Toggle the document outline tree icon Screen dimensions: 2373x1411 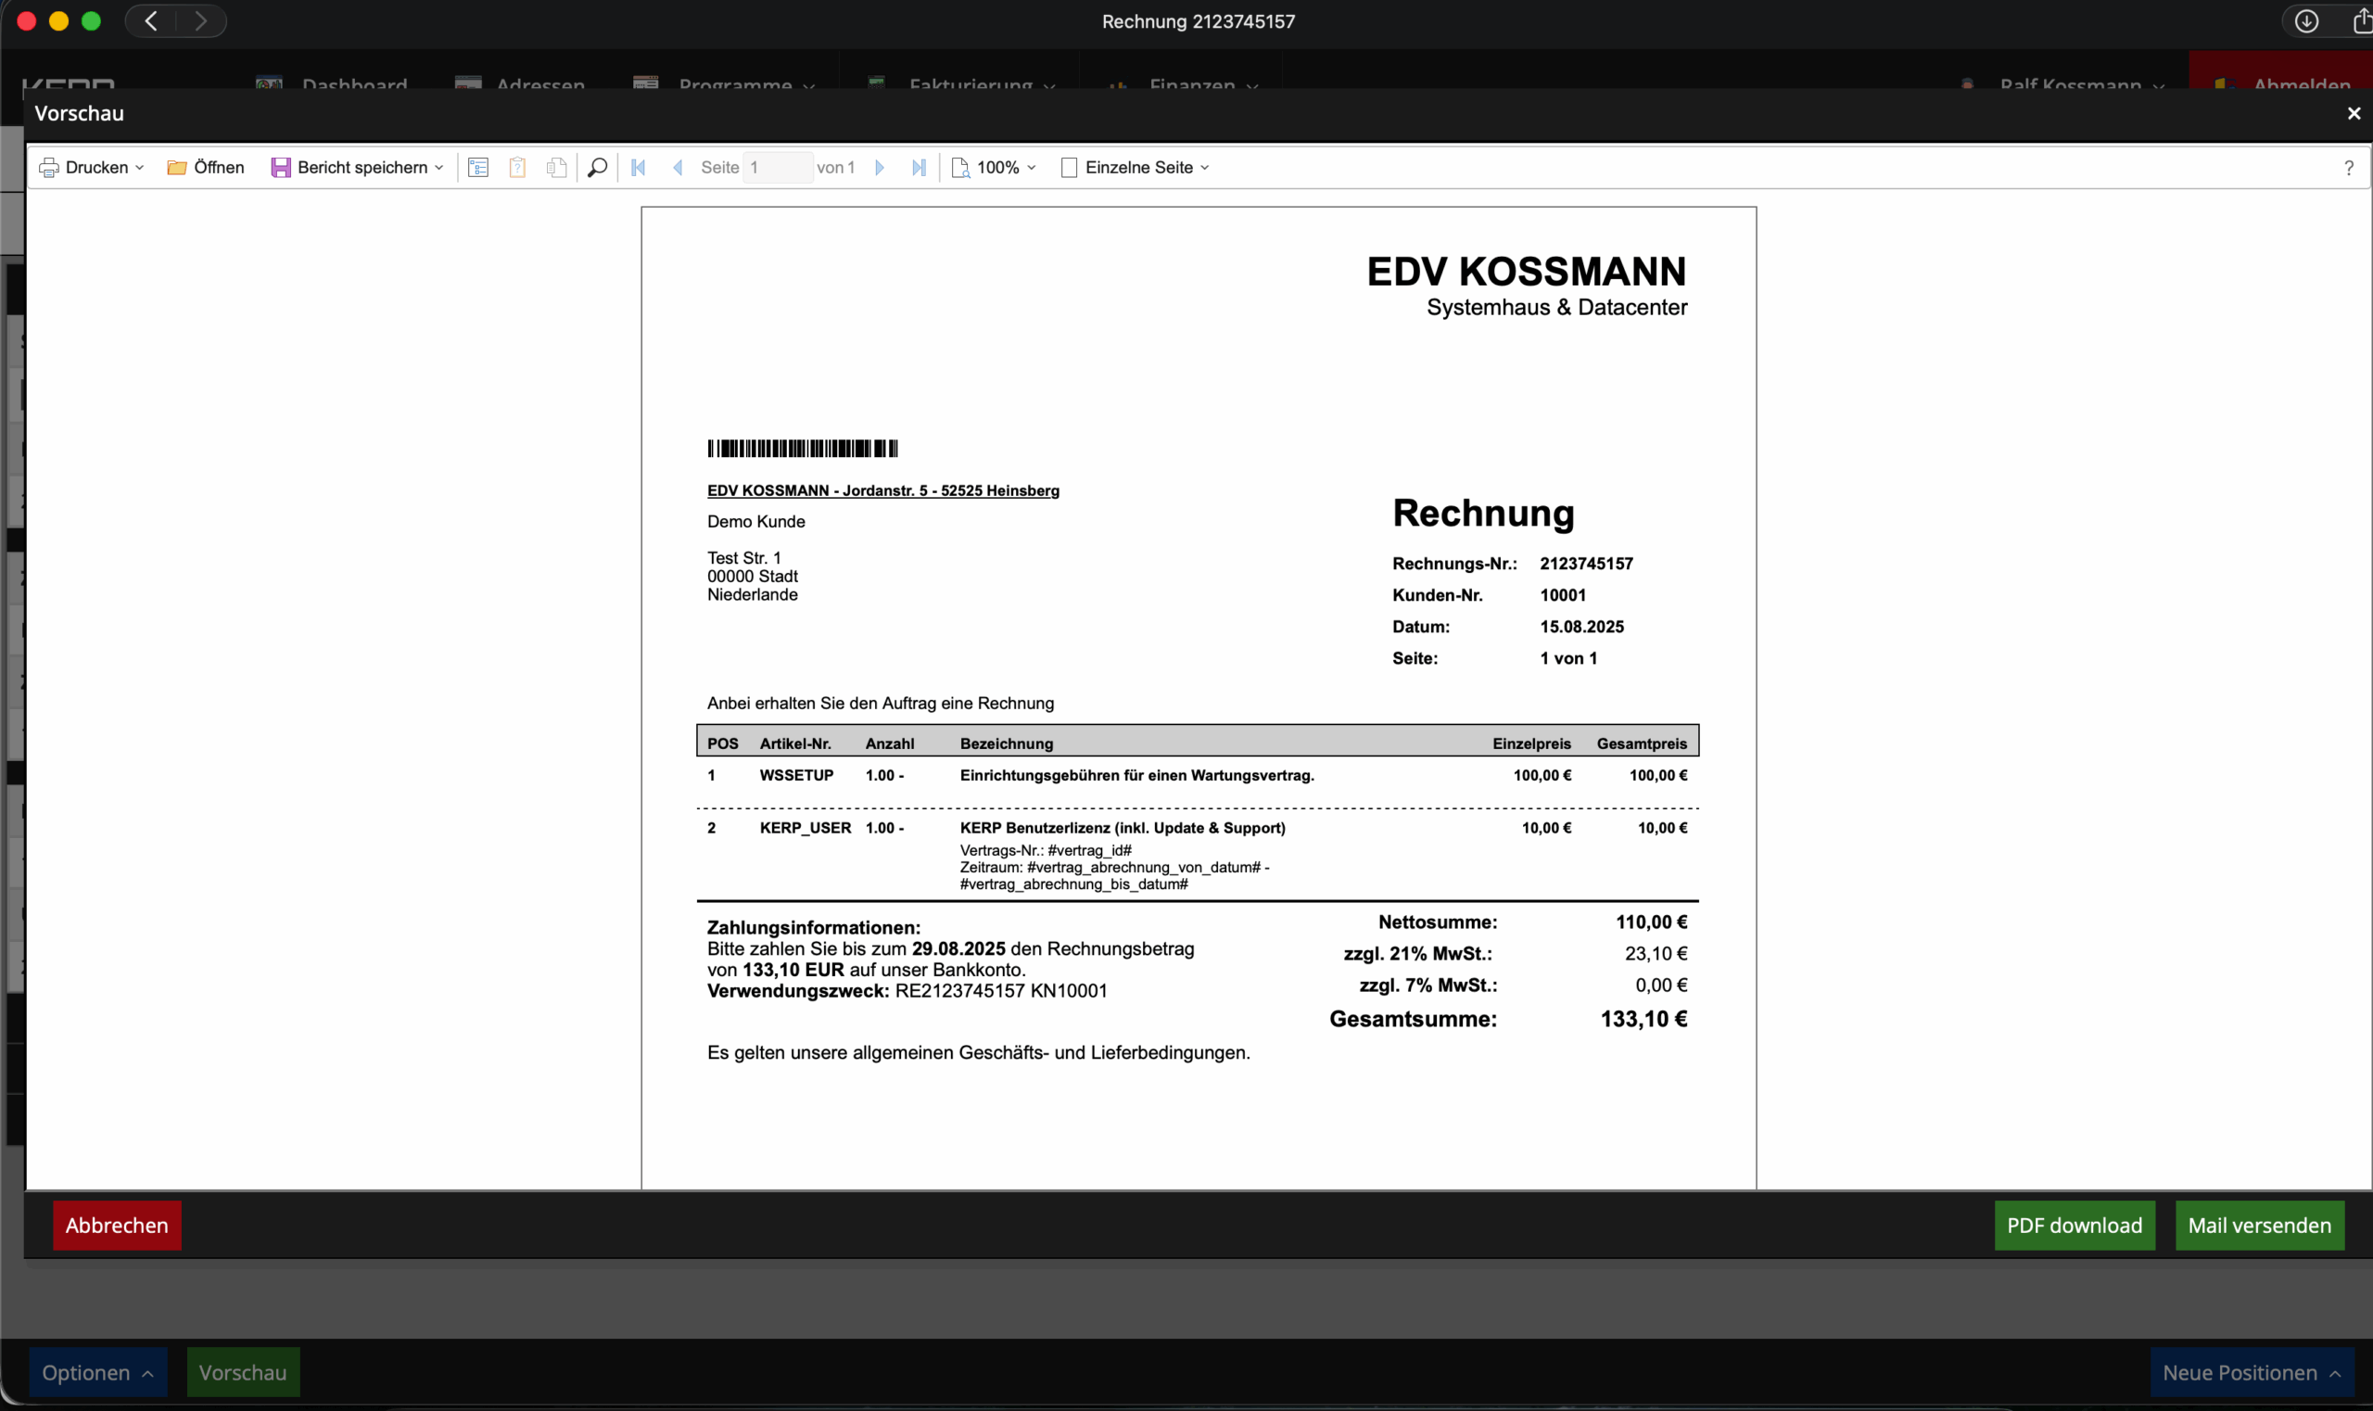coord(478,168)
